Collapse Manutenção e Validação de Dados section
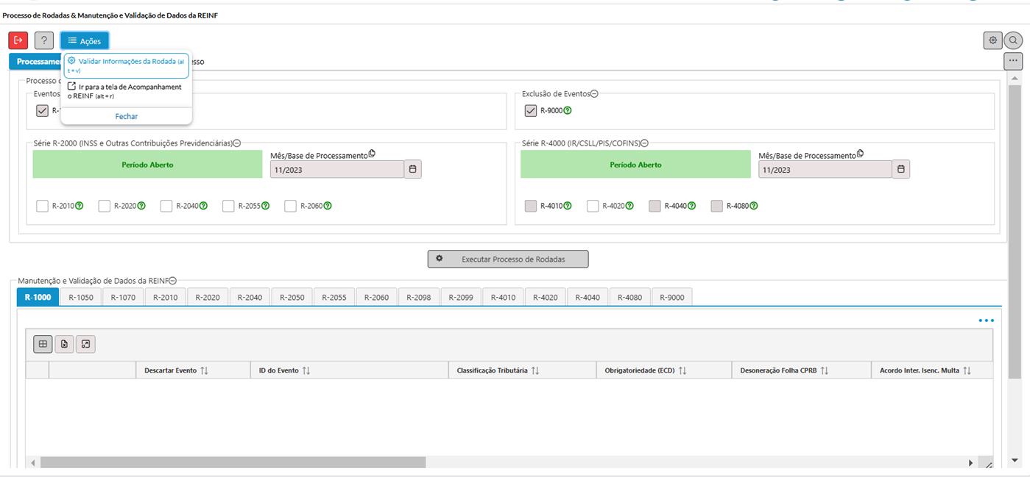 tap(172, 281)
